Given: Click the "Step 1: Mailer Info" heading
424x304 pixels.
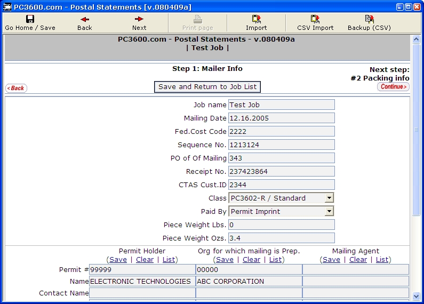Looking at the screenshot, I should pyautogui.click(x=207, y=69).
